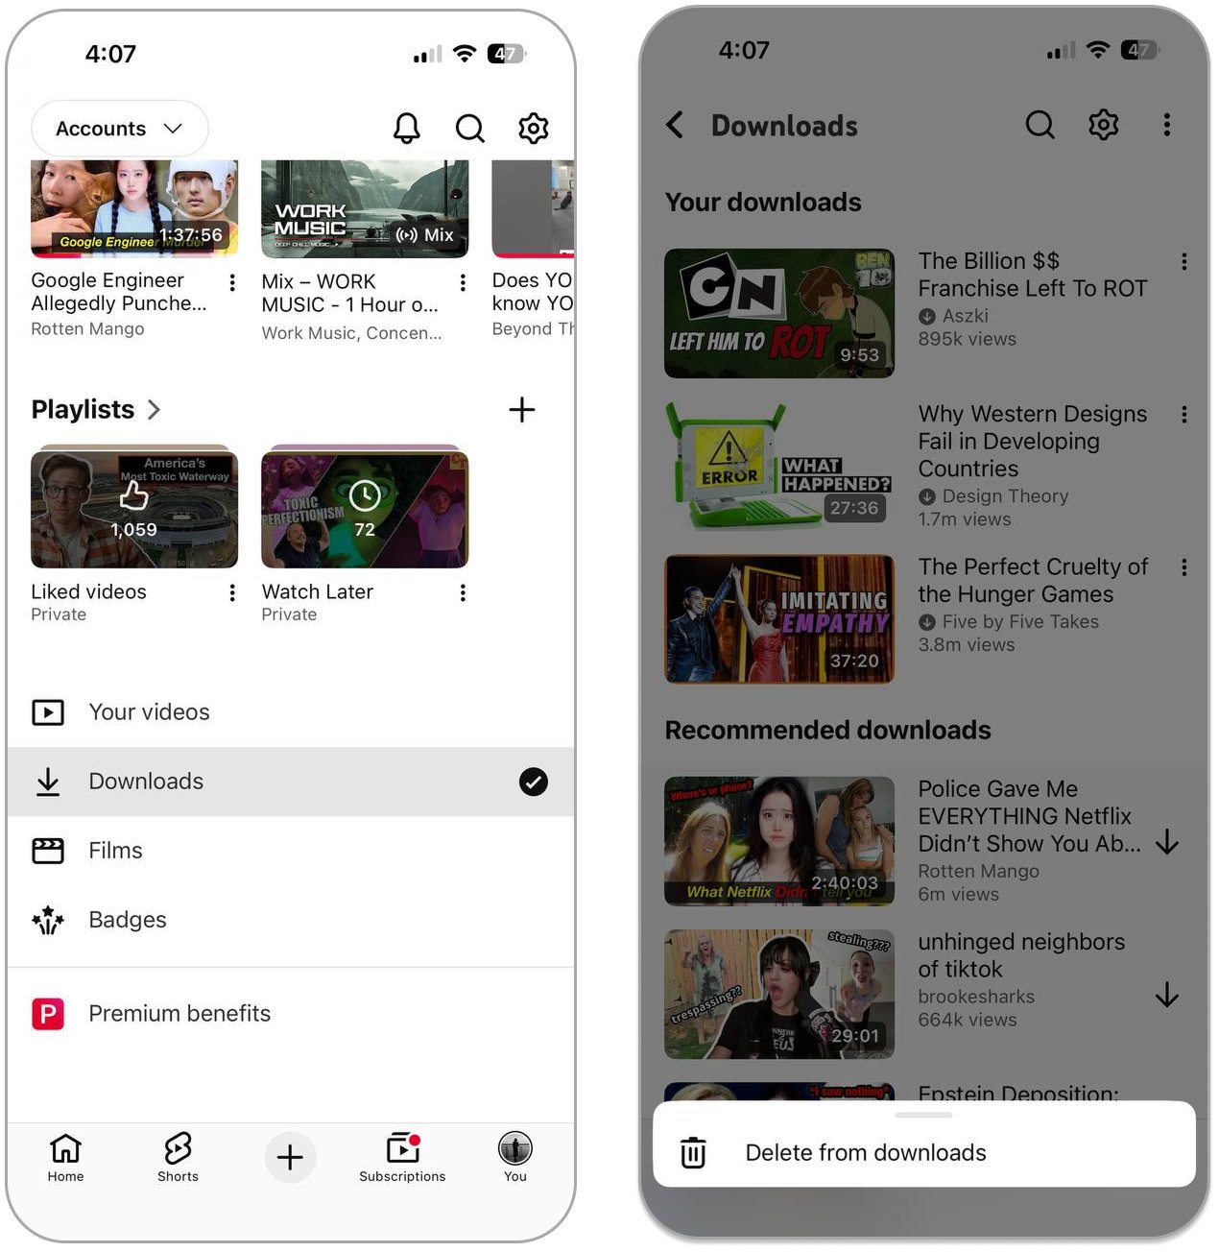Open Watch Later three-dot menu

click(x=463, y=592)
